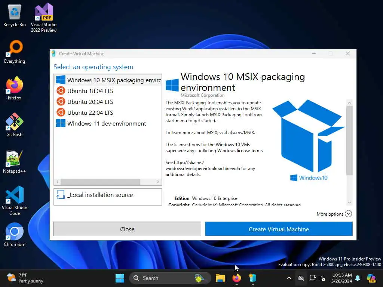
Task: Select Windows 10 MSIX packaging environment entry
Action: point(108,80)
